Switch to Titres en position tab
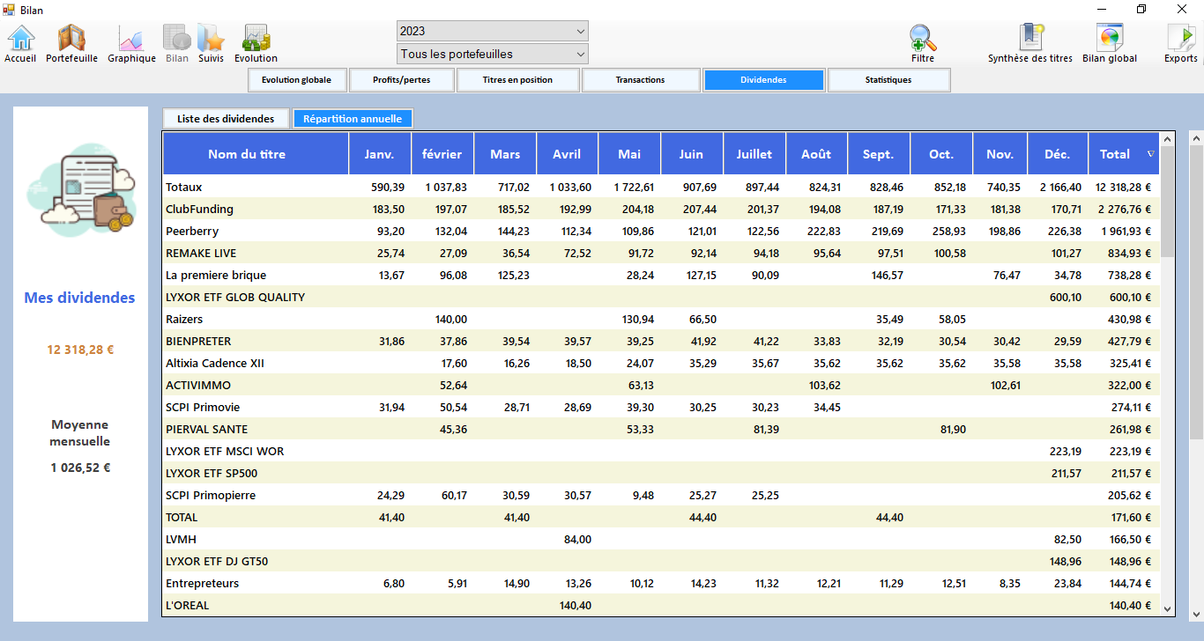 click(x=518, y=80)
